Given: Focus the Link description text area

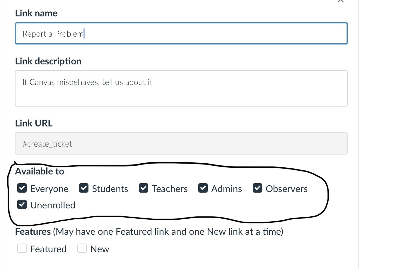Looking at the screenshot, I should pyautogui.click(x=181, y=88).
